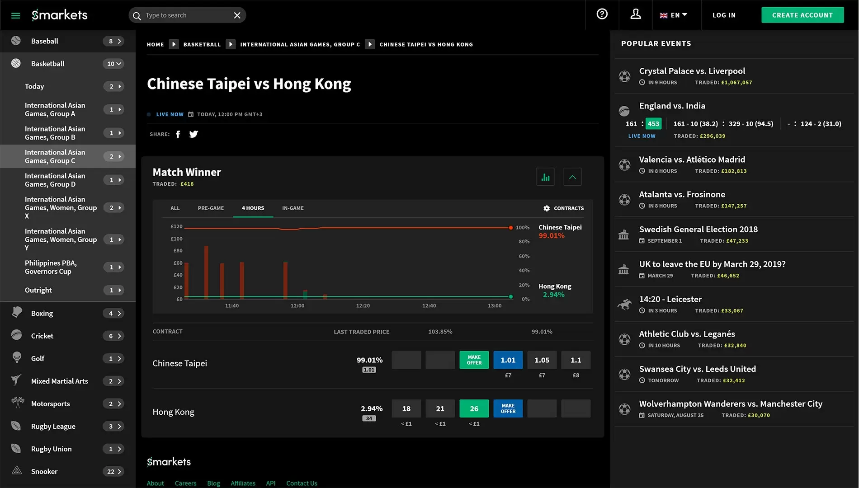
Task: Open the help question mark icon
Action: [602, 14]
